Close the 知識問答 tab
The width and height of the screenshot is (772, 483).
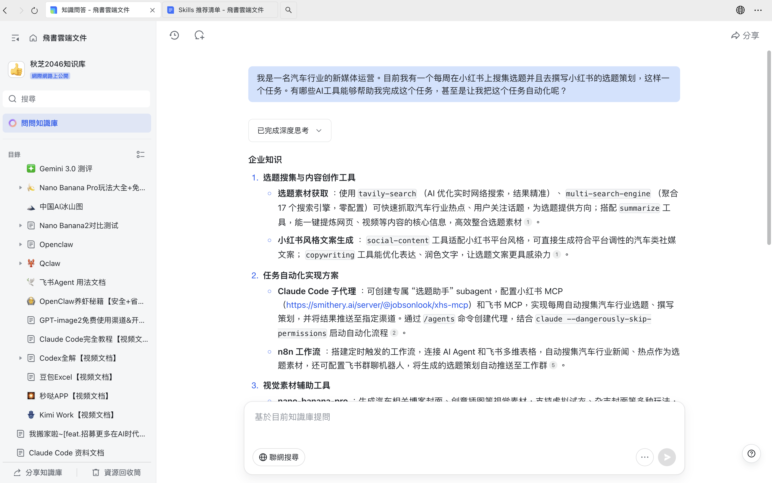pyautogui.click(x=152, y=10)
